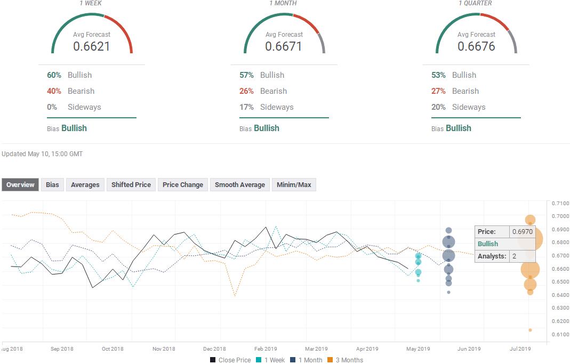
Task: Select the topmost dark blue 1 Month bubble
Action: click(448, 231)
